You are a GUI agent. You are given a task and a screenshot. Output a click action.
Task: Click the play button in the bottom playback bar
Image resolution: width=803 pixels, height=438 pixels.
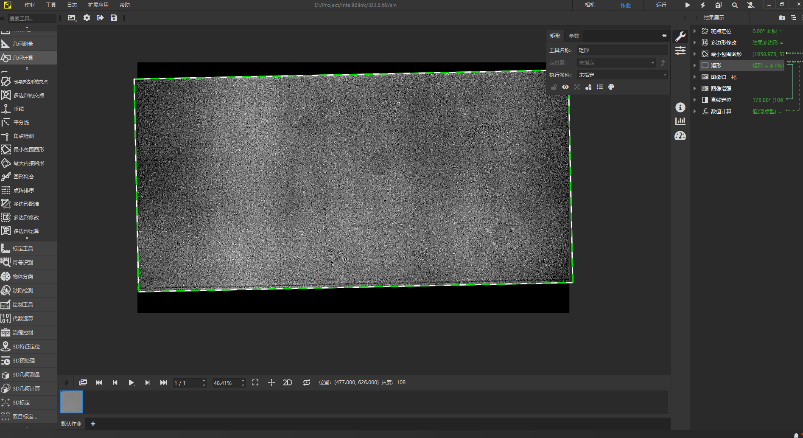tap(131, 382)
